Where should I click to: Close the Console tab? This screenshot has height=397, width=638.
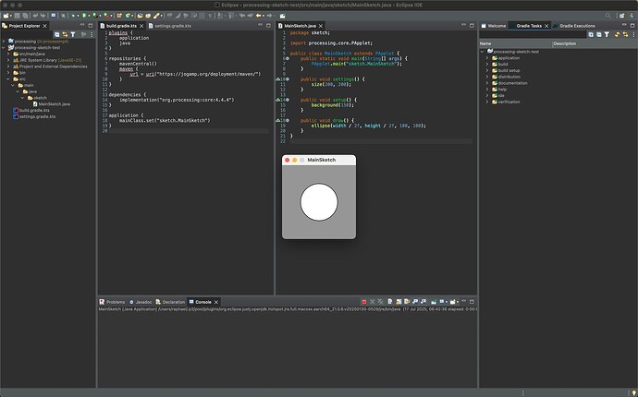pyautogui.click(x=216, y=302)
